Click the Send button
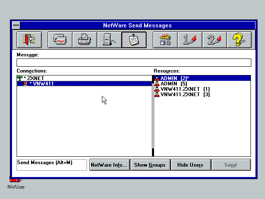 pos(231,165)
